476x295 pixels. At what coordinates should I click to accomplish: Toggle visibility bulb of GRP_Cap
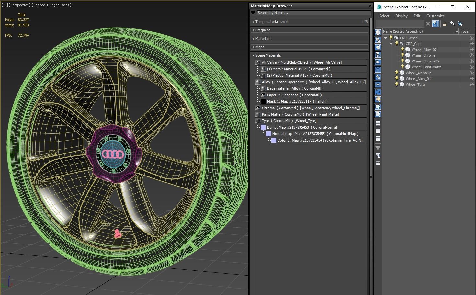coord(397,44)
